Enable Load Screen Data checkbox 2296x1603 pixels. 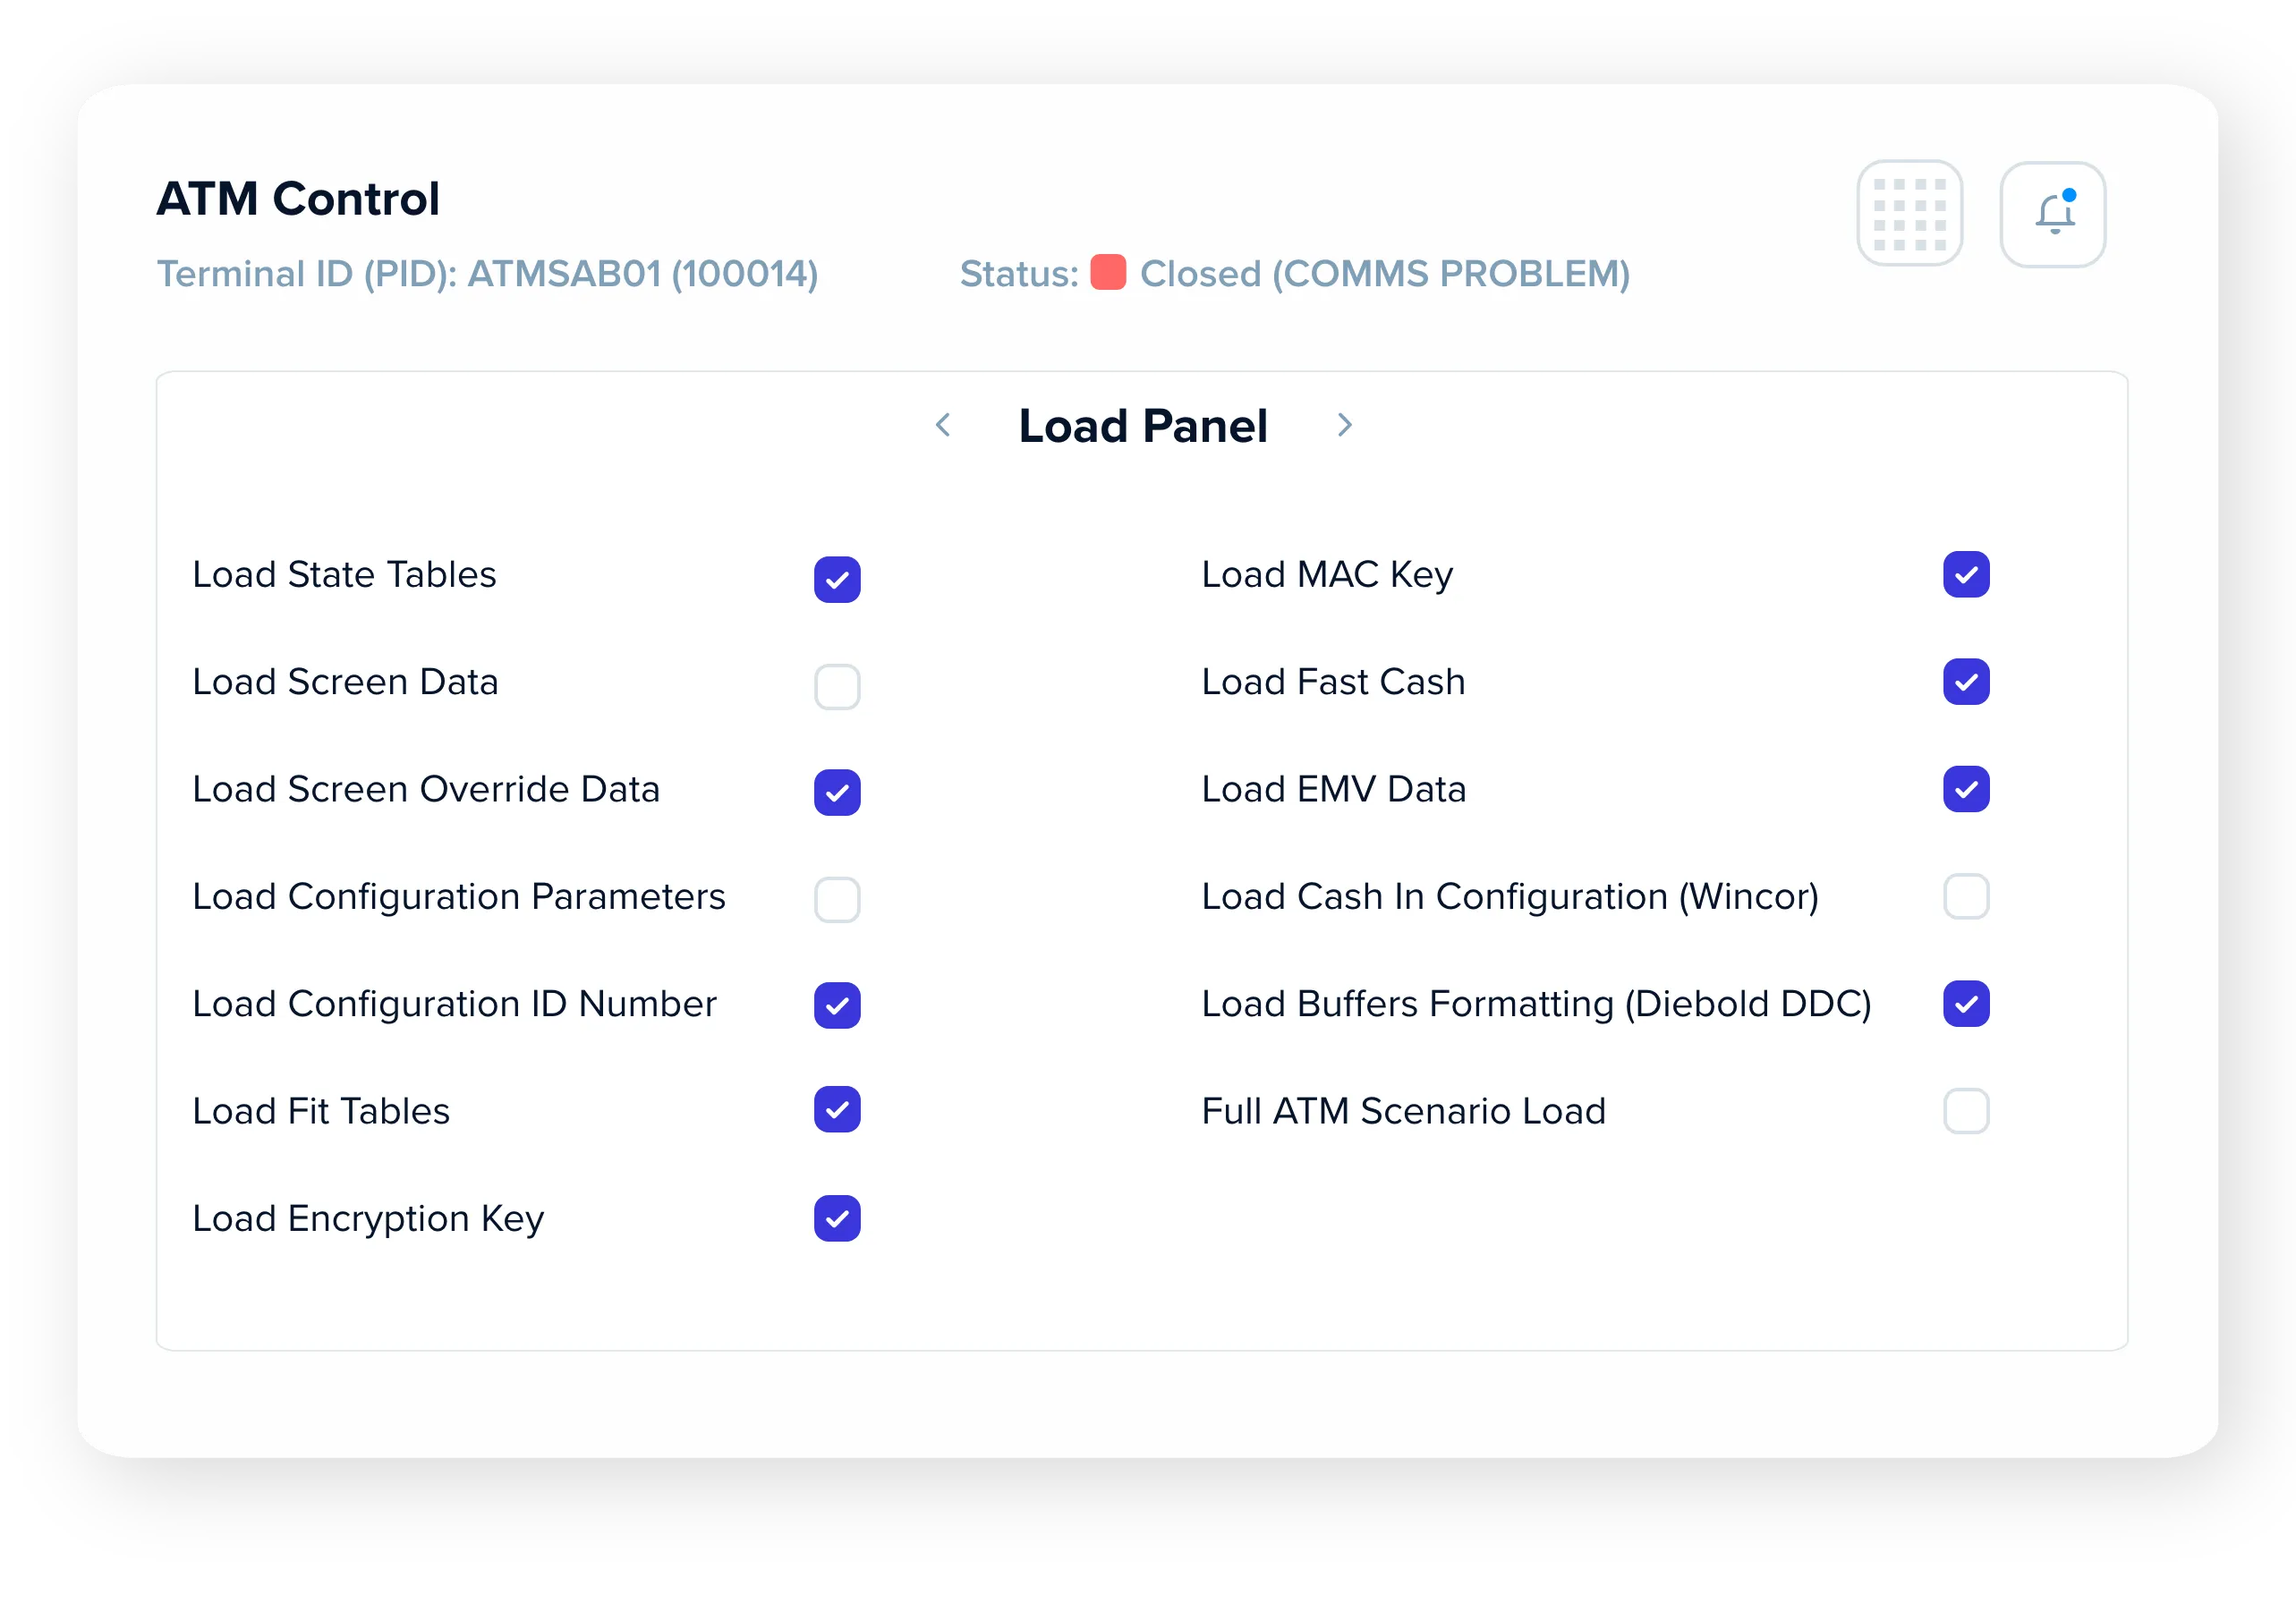tap(837, 686)
